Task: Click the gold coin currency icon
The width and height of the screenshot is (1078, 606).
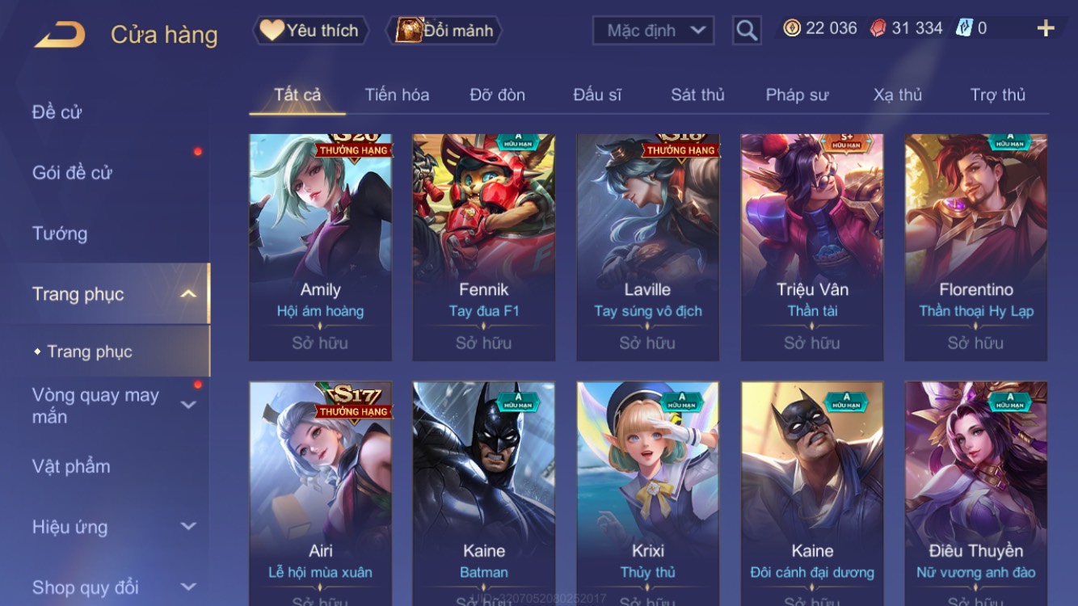Action: (792, 28)
